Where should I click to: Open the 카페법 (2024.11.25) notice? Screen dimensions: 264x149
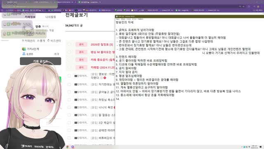pyautogui.click(x=103, y=67)
